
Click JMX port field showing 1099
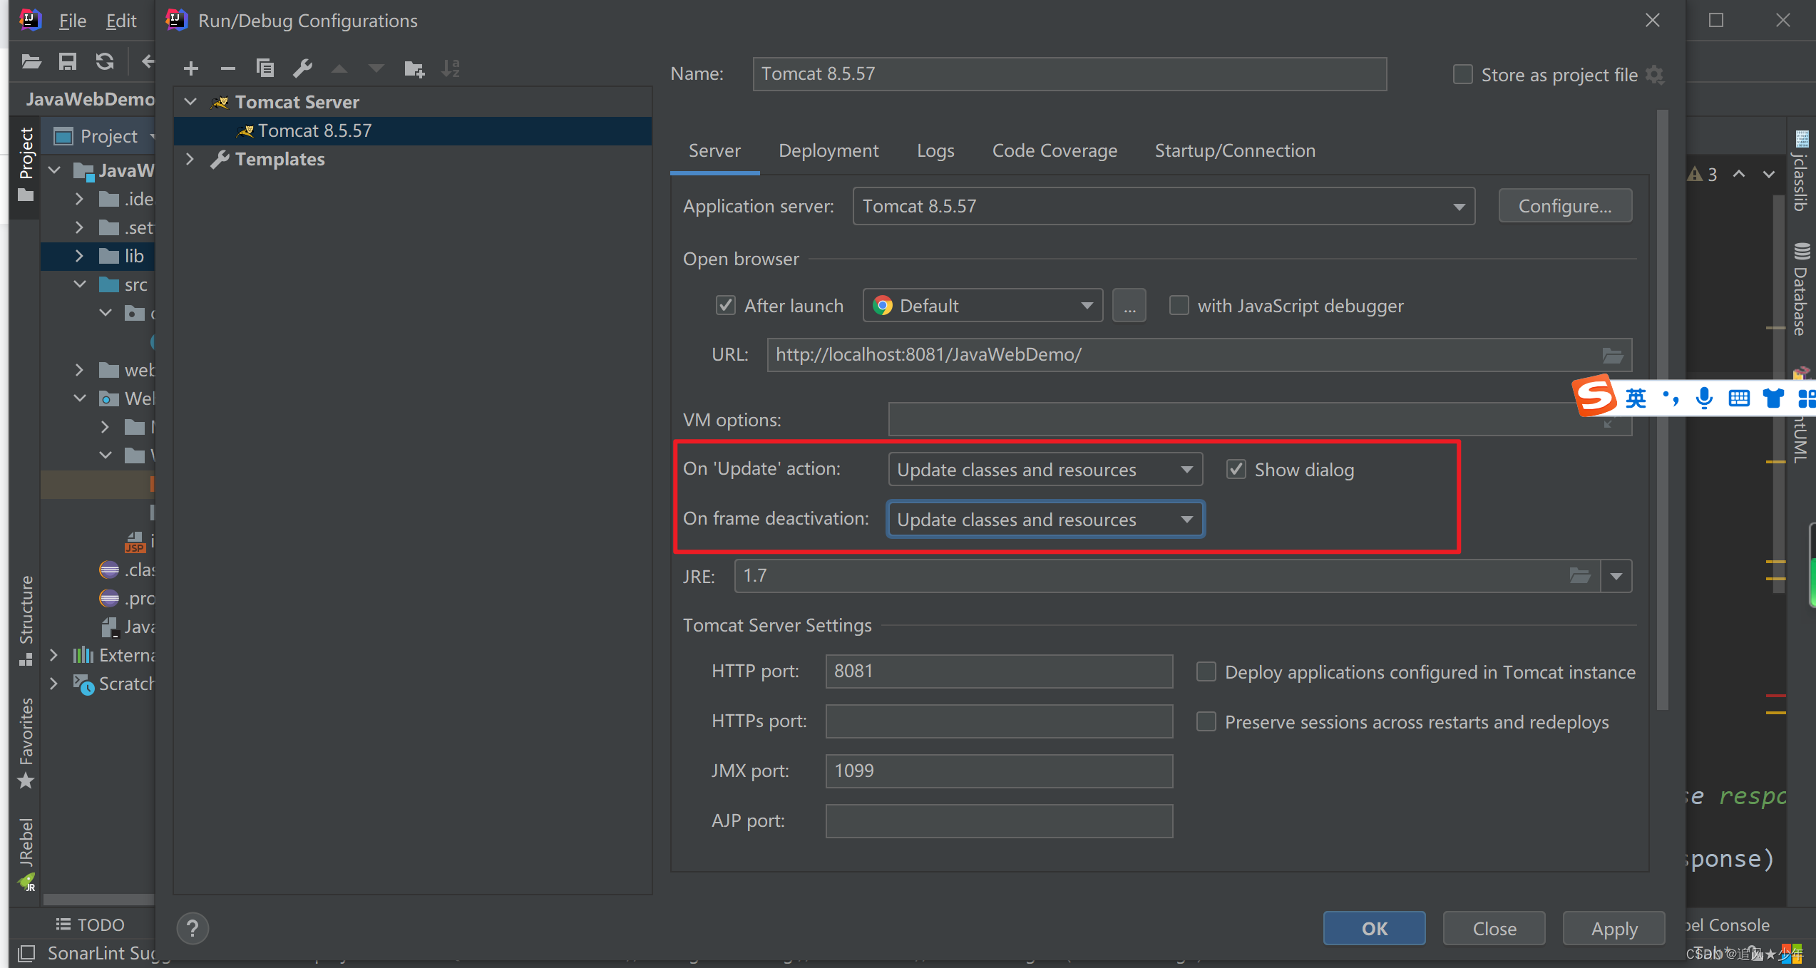click(999, 771)
